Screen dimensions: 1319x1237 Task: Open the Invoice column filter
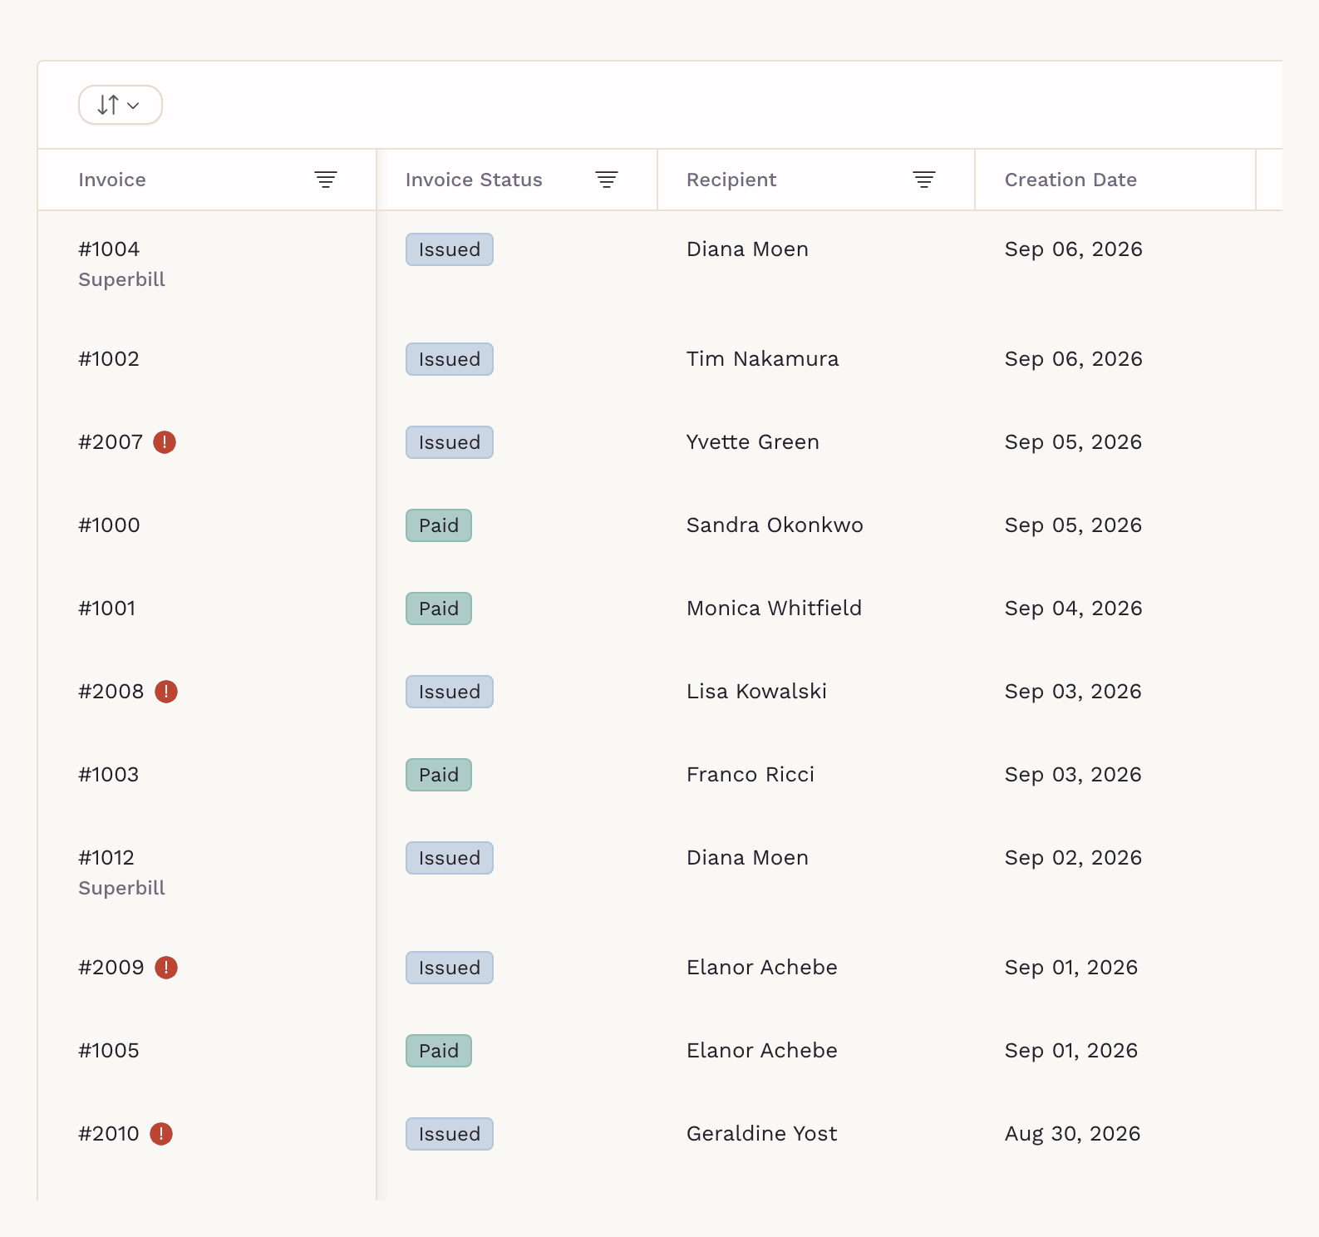tap(326, 180)
